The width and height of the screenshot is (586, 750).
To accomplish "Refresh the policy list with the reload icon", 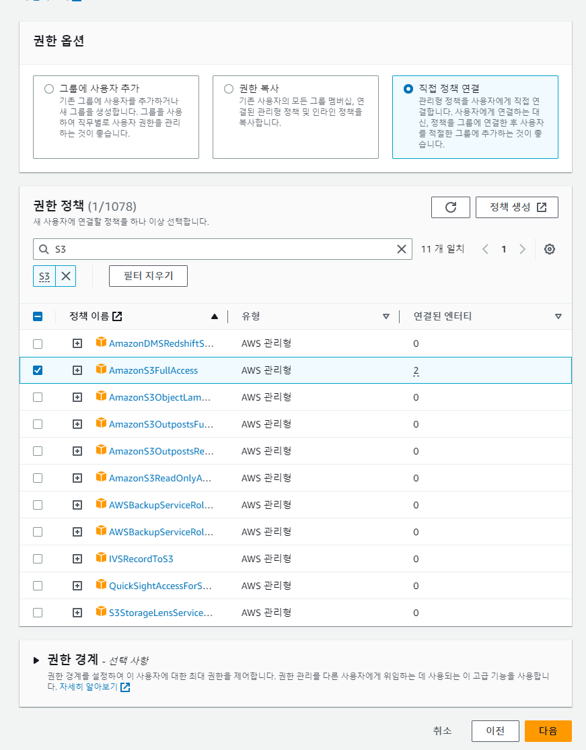I will (x=450, y=207).
